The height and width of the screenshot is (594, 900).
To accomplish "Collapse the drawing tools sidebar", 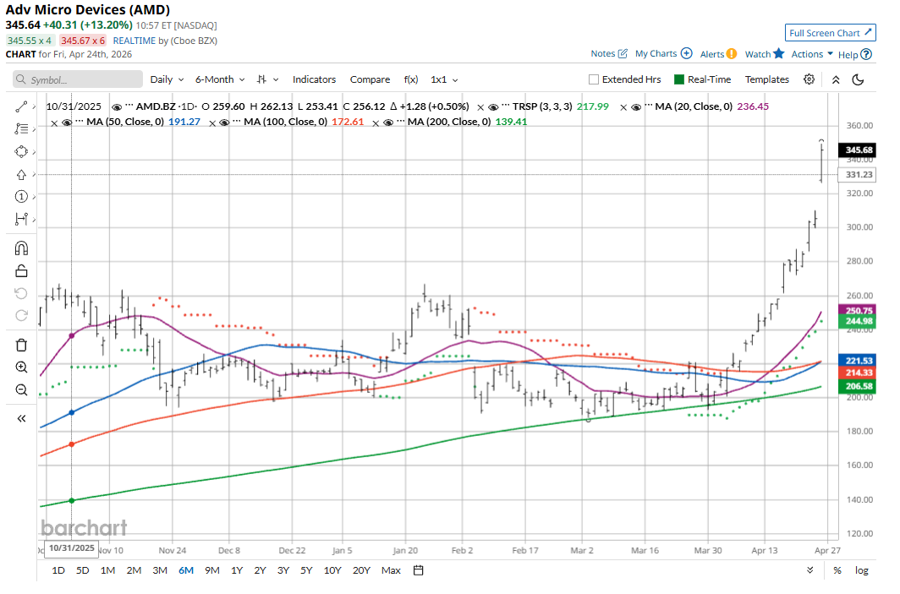I will [x=21, y=418].
